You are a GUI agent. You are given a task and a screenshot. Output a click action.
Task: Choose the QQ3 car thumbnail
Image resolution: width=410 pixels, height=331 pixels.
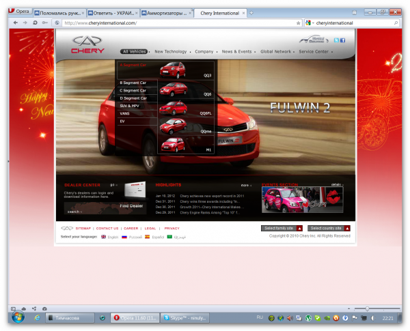[x=173, y=70]
